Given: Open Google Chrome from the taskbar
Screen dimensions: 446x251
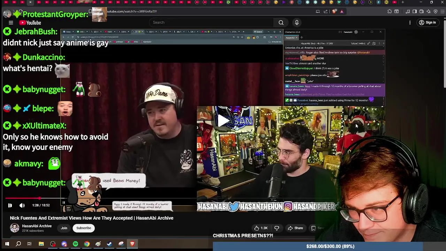Looking at the screenshot, I should (87, 244).
